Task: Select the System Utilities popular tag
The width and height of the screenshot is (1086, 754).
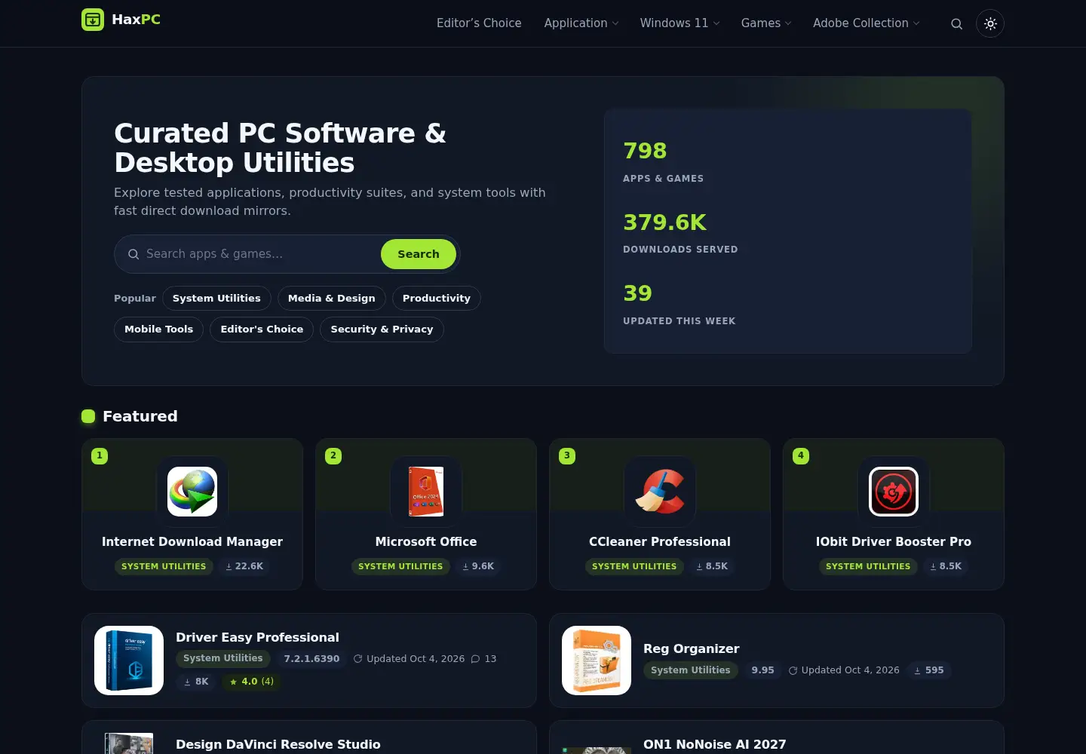Action: [216, 299]
